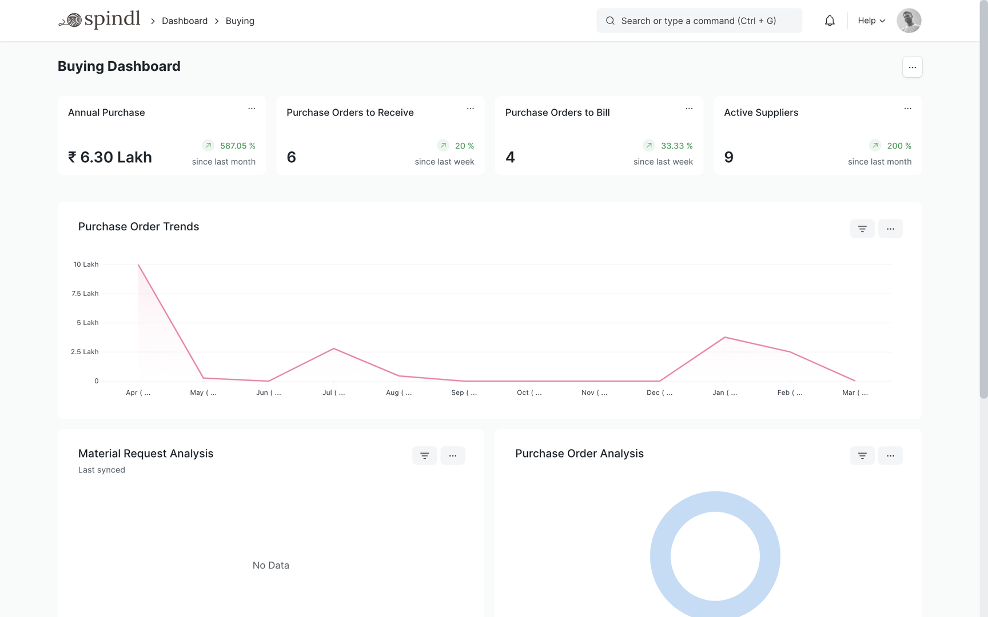988x617 pixels.
Task: Click the Jul data point on chart
Action: [333, 348]
